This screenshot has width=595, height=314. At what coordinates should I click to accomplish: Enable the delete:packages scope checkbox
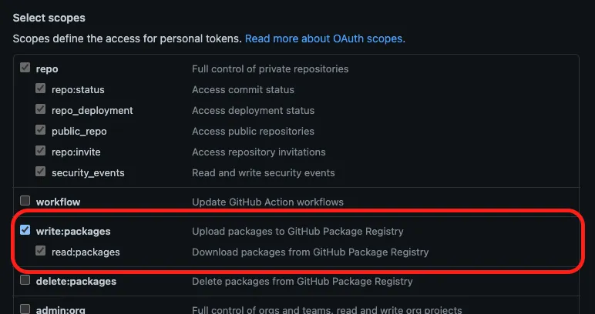tap(25, 281)
